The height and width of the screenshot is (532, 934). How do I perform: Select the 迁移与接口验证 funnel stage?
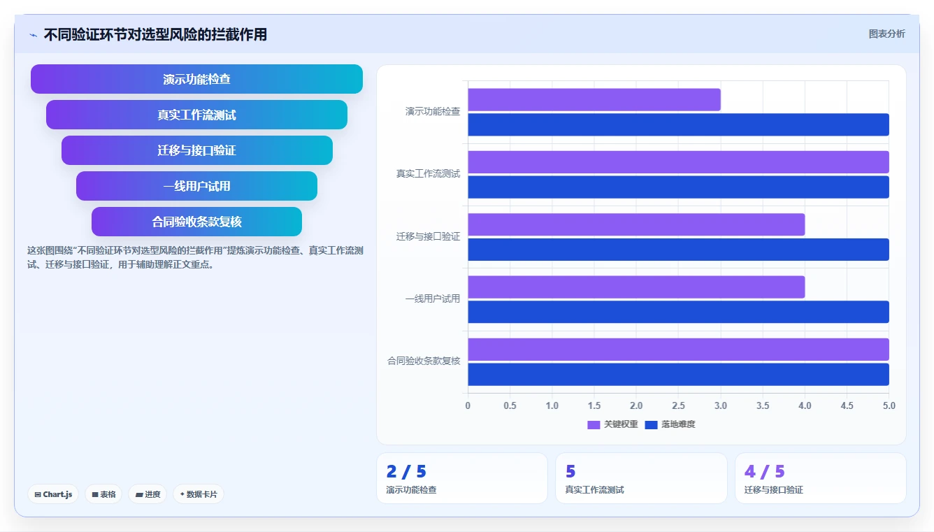tap(196, 150)
